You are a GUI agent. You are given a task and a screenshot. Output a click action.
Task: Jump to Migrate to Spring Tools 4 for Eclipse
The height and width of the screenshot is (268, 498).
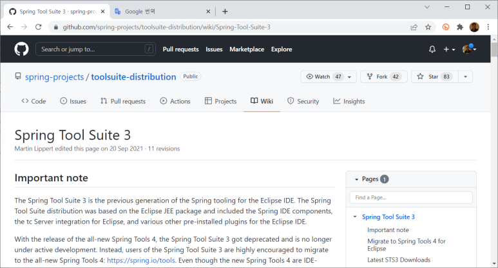407,245
